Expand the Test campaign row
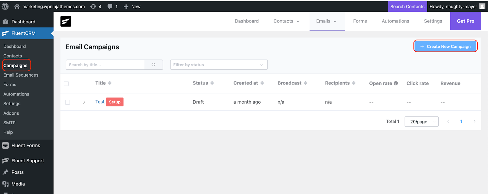Screen dimensions: 488x194 pos(84,102)
